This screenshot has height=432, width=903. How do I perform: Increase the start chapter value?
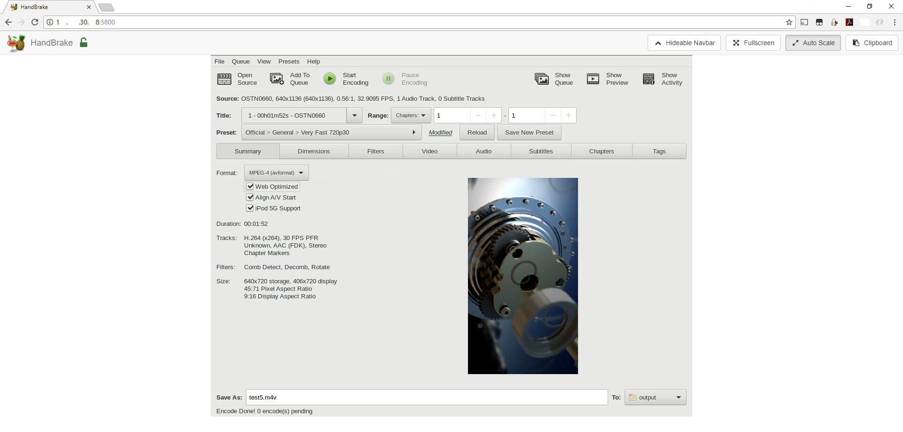point(493,115)
